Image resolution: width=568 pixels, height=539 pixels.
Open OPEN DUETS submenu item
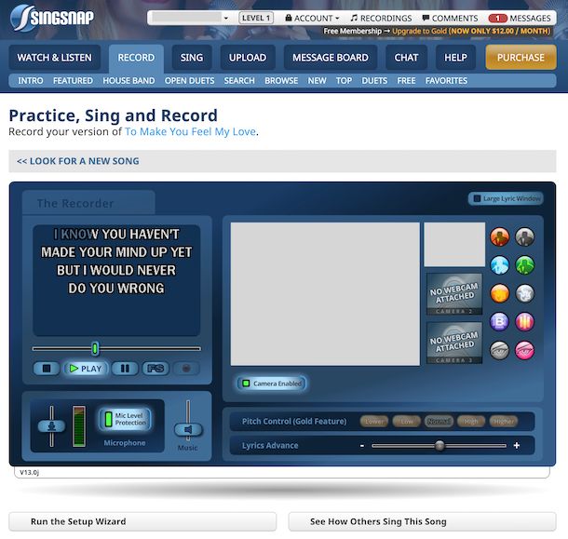(189, 80)
